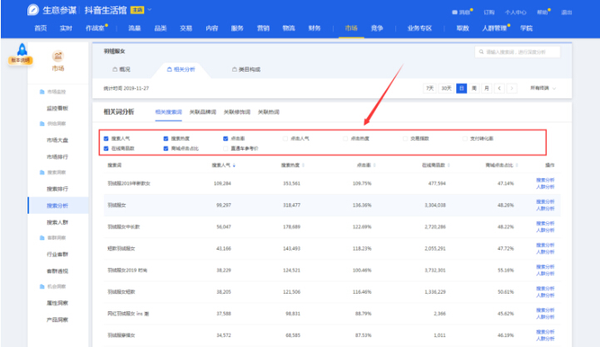Expand the 帮助 menu in header
The image size is (600, 347).
pos(545,12)
